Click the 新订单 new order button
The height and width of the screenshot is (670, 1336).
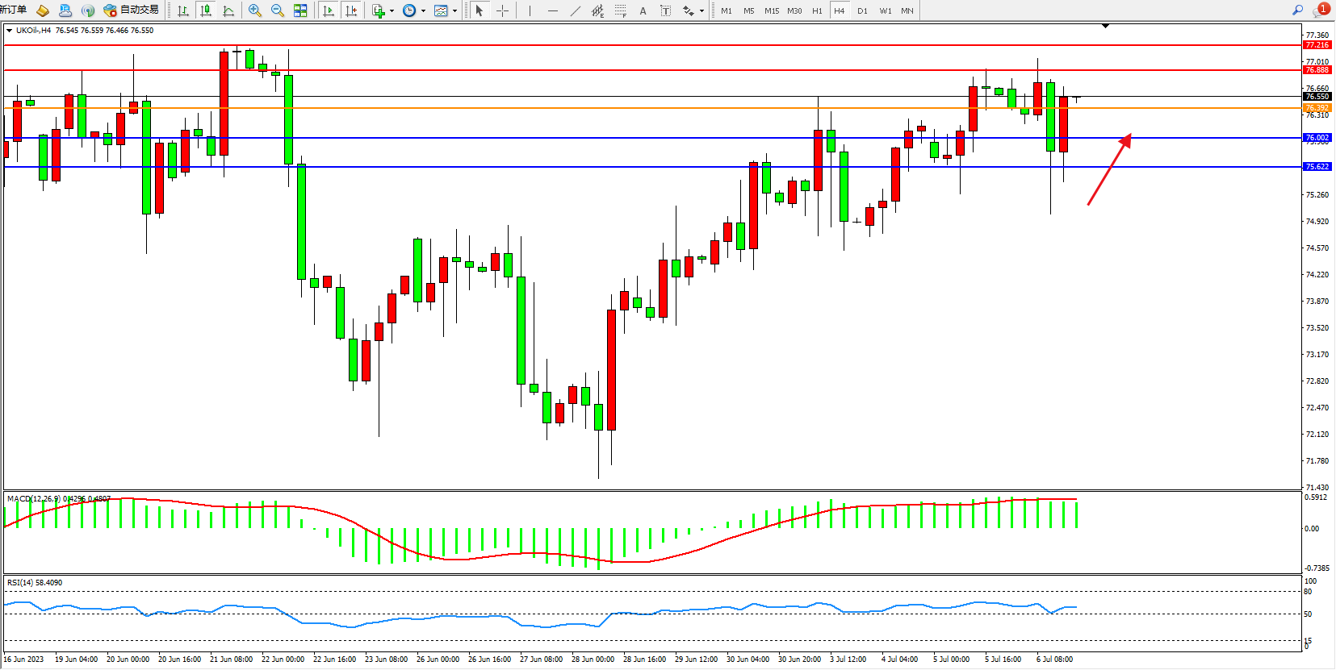click(x=14, y=10)
